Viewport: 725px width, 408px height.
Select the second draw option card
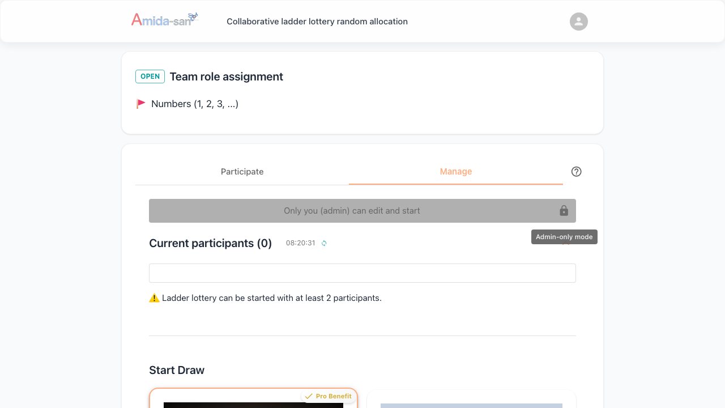471,399
